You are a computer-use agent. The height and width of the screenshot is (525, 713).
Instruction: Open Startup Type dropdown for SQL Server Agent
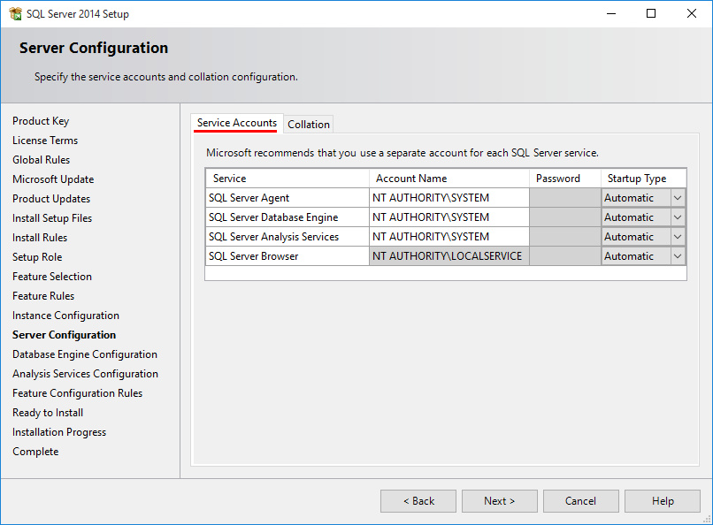[x=678, y=198]
